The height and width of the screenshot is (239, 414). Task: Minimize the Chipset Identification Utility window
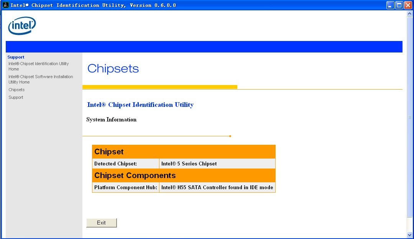point(390,5)
